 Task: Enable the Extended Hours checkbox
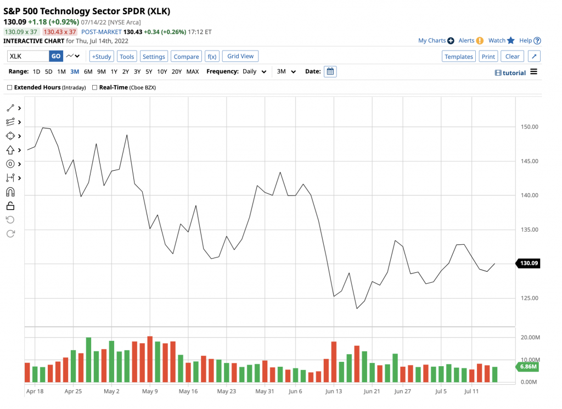[x=10, y=87]
